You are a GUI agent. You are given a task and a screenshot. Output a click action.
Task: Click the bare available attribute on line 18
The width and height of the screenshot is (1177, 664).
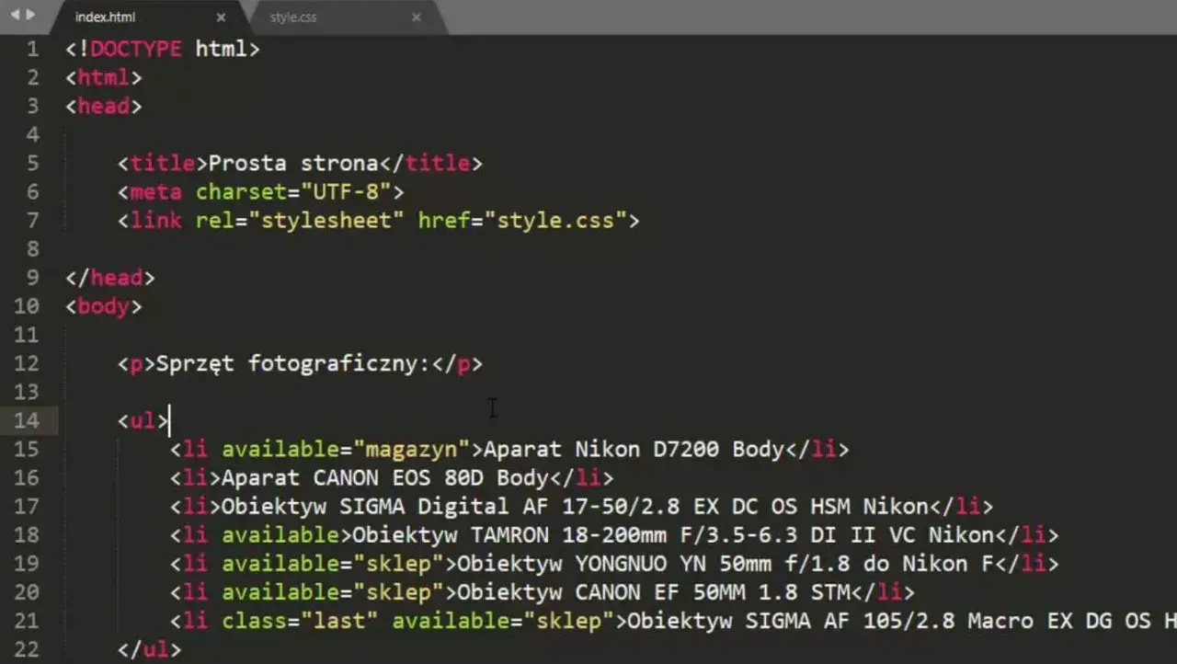tap(280, 535)
